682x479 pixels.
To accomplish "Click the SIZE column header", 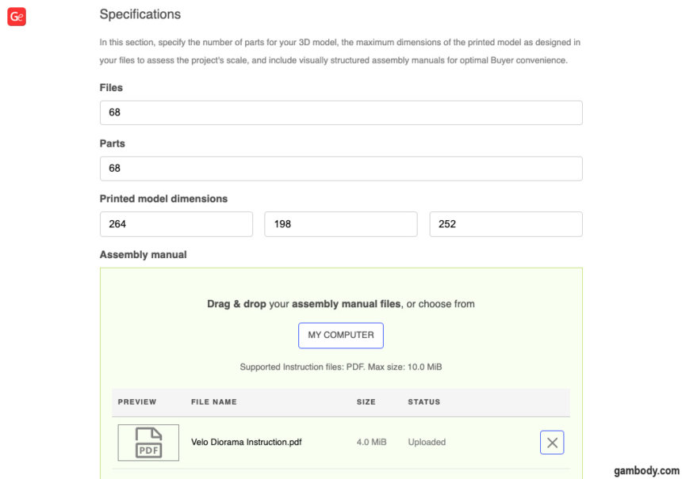I will [x=366, y=401].
